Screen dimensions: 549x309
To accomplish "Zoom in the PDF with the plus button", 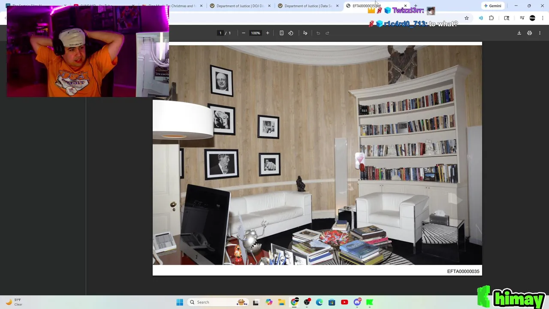I will 268,33.
